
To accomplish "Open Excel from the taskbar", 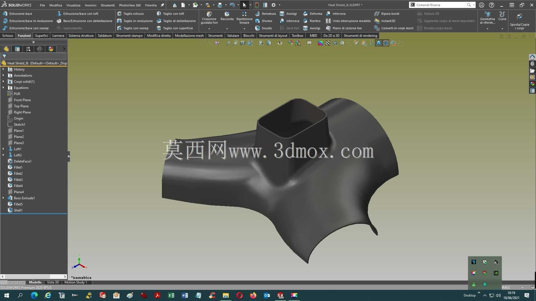I will pos(171,295).
